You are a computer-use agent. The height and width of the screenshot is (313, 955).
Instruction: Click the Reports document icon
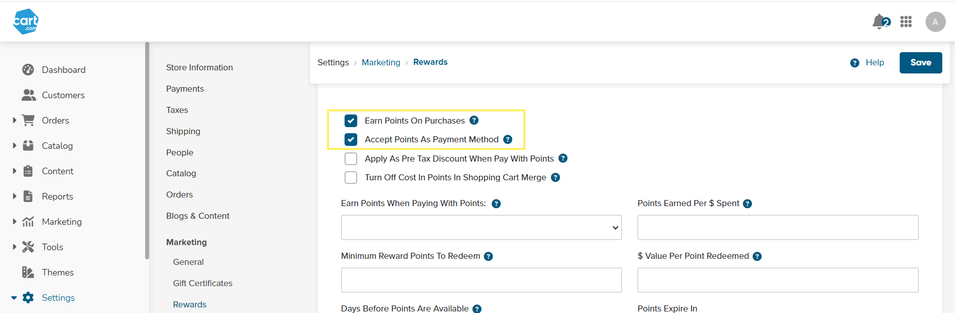coord(28,196)
